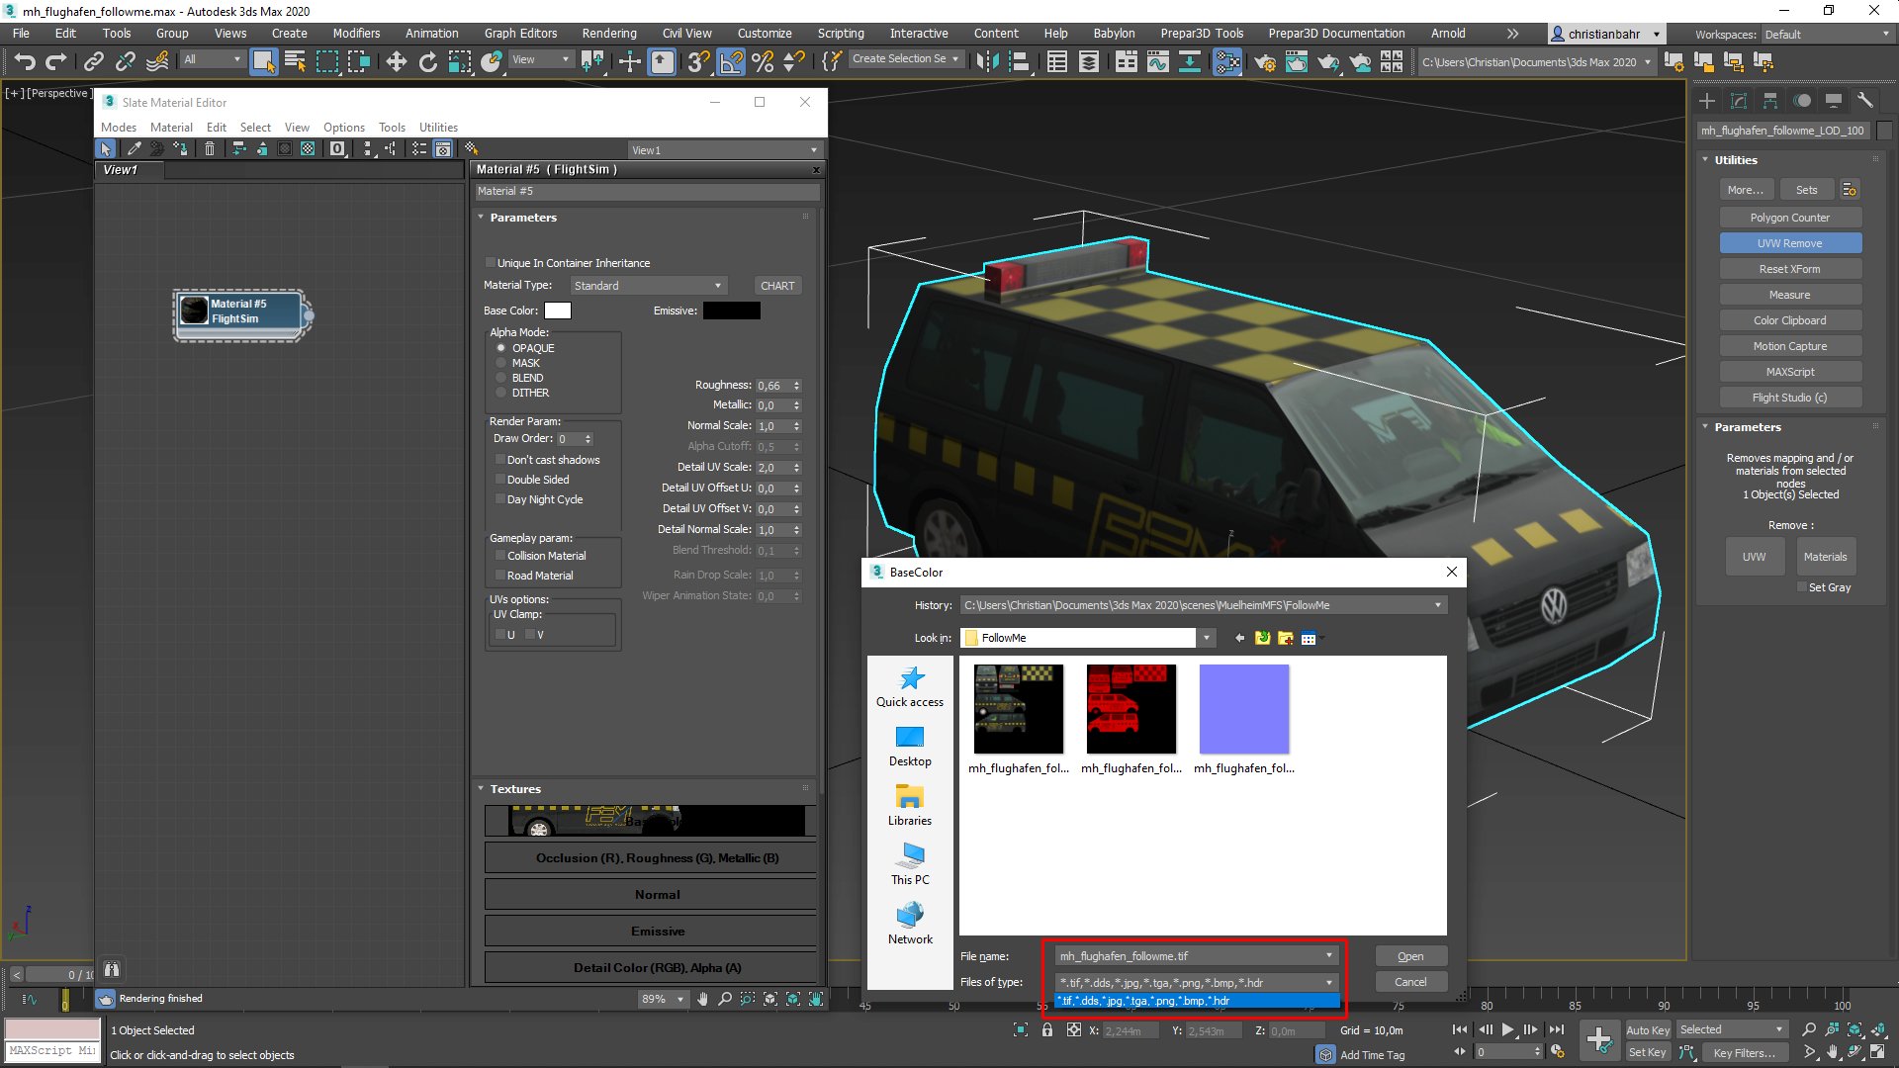Activate the Select and Move tool
Image resolution: width=1899 pixels, height=1068 pixels.
[396, 62]
